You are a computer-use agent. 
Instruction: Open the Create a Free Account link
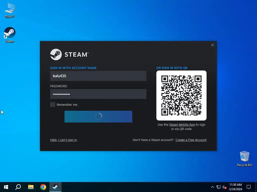(191, 140)
